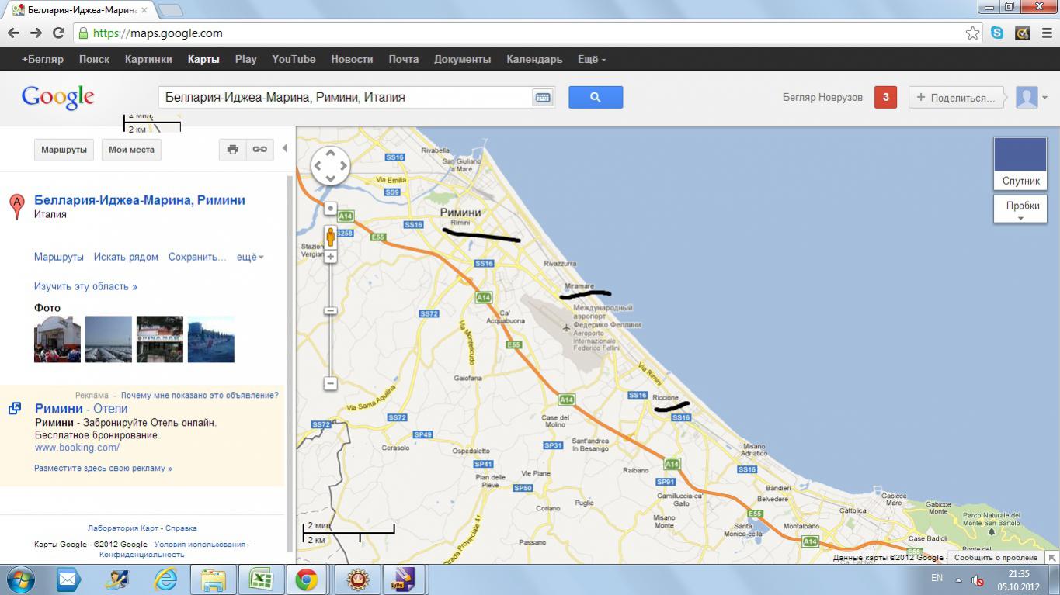Expand the Пробки traffic dropdown

(x=1022, y=209)
